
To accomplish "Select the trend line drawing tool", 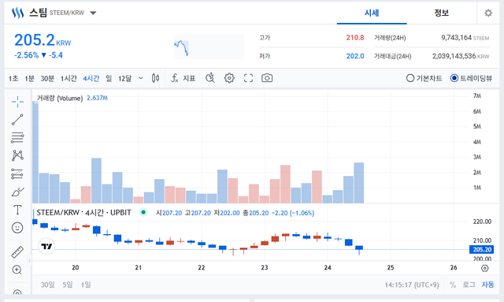I will coord(17,119).
